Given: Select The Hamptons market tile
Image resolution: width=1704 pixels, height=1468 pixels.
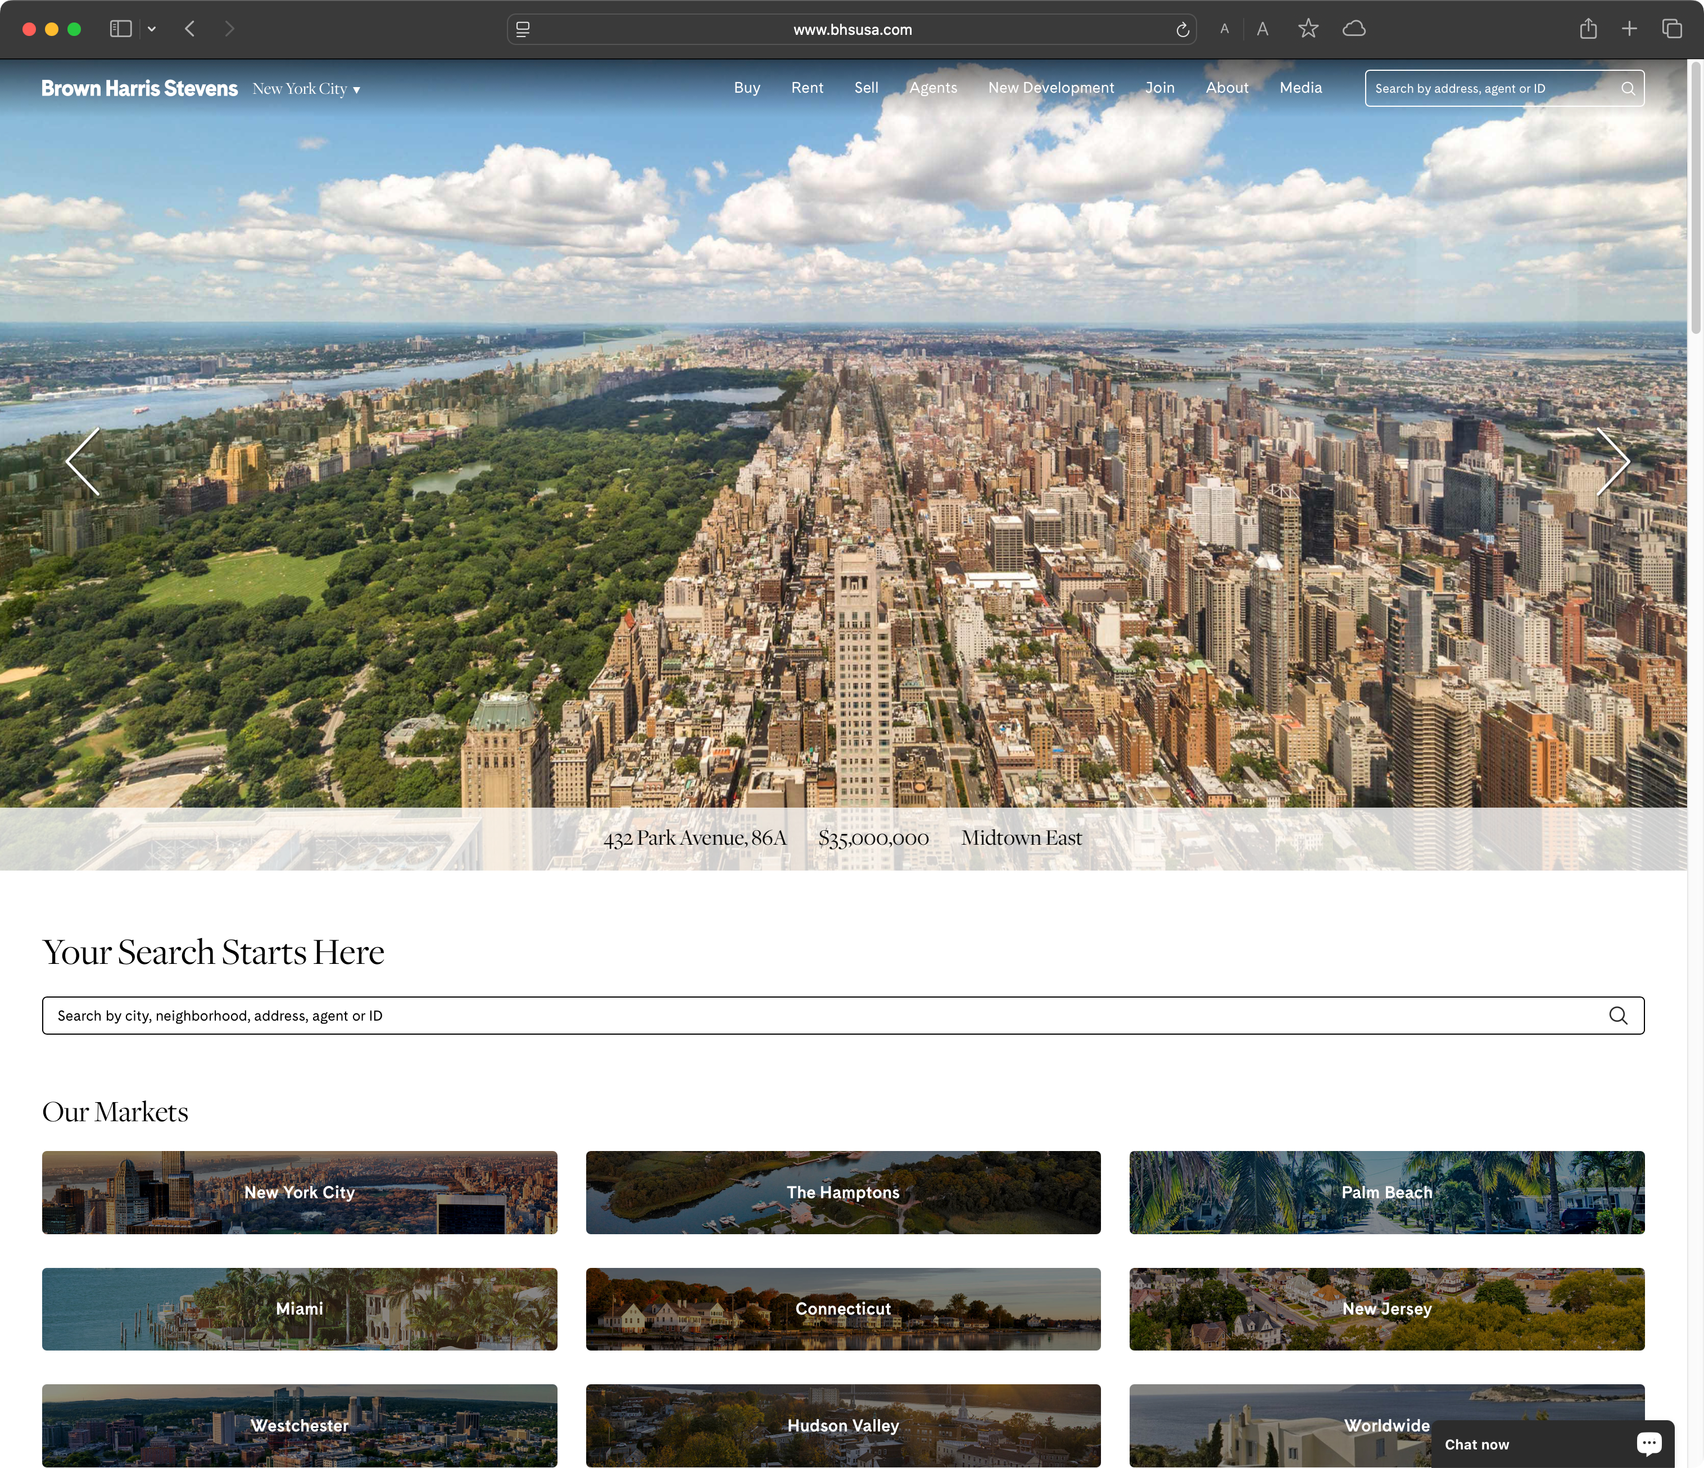Looking at the screenshot, I should pos(842,1193).
